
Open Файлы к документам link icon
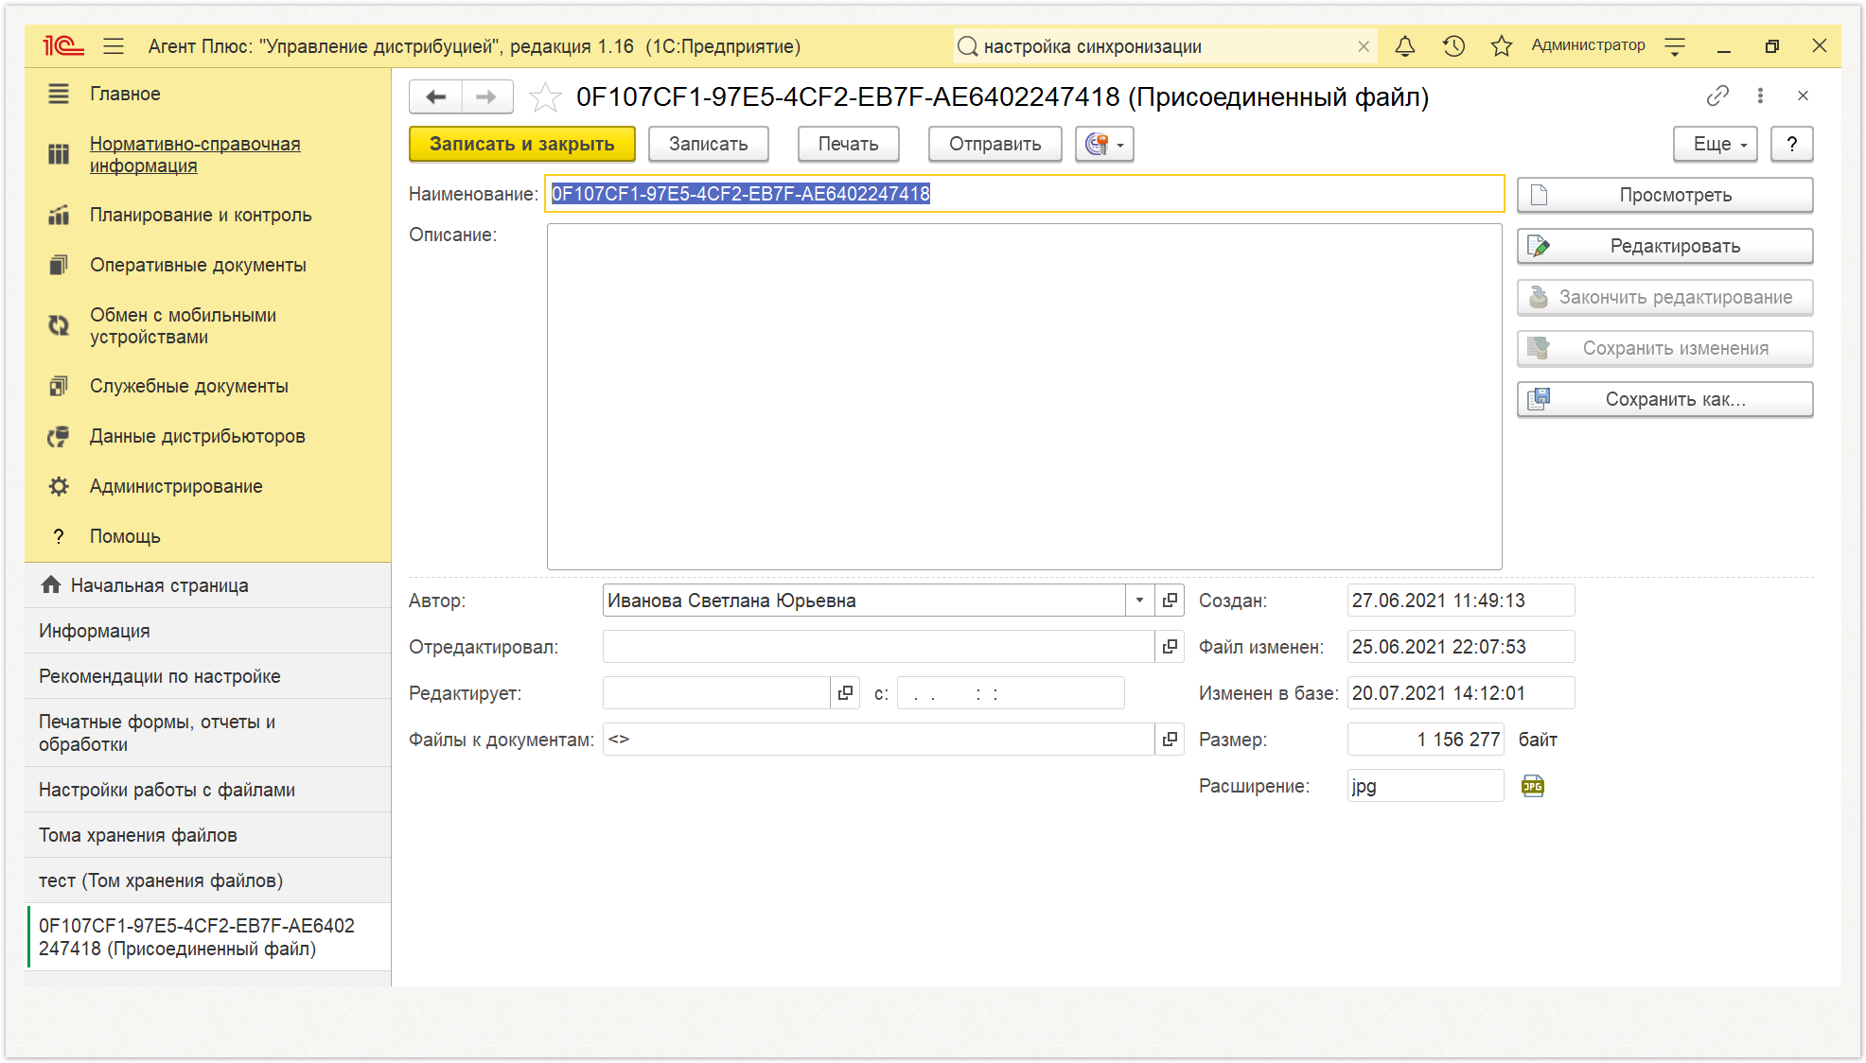[x=1170, y=740]
